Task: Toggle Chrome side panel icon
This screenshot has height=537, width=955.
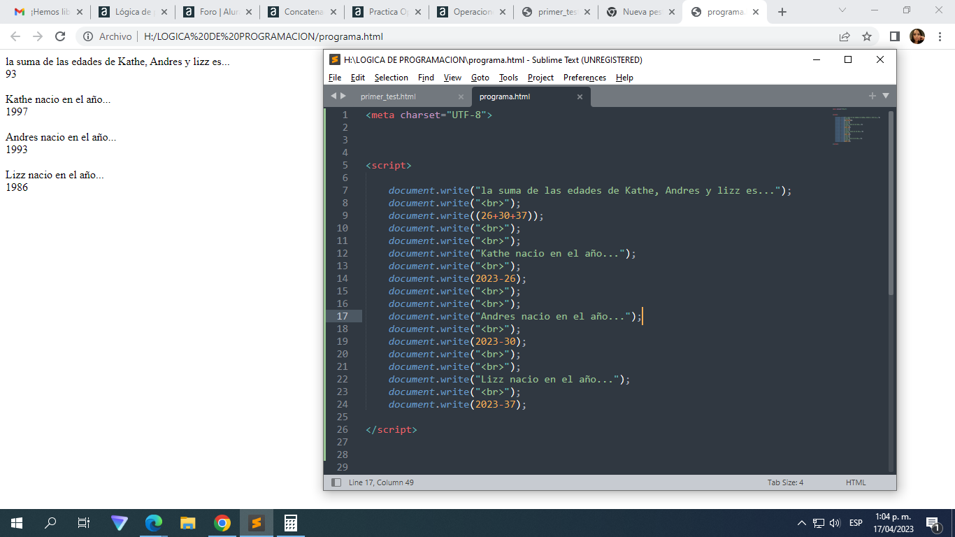Action: click(895, 36)
